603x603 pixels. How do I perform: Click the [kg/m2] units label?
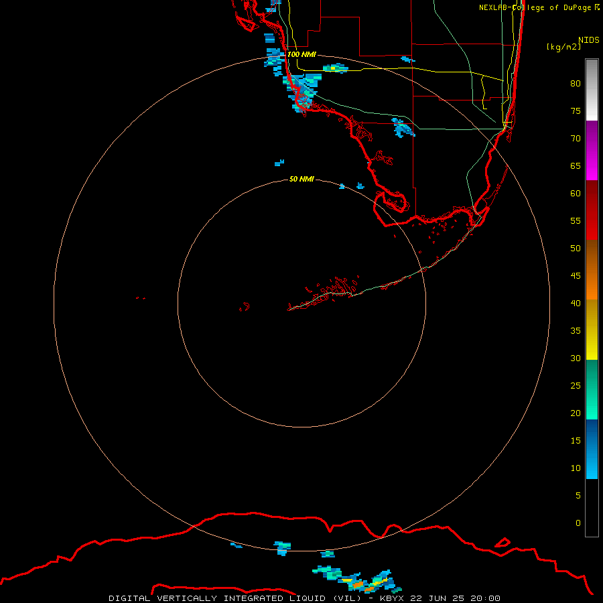coord(564,47)
